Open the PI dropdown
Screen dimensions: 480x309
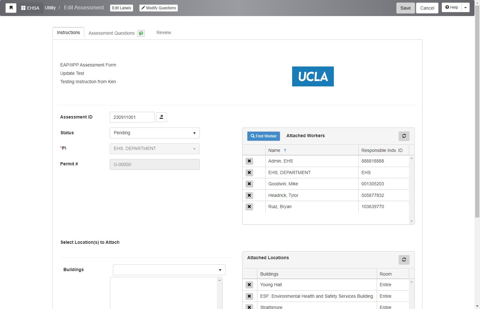(x=155, y=149)
